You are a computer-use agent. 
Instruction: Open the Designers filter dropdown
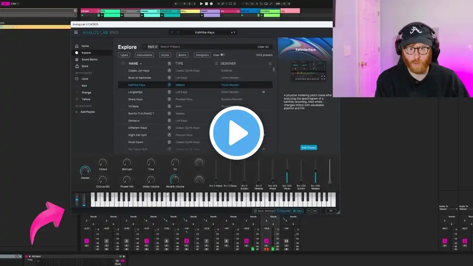[x=202, y=55]
